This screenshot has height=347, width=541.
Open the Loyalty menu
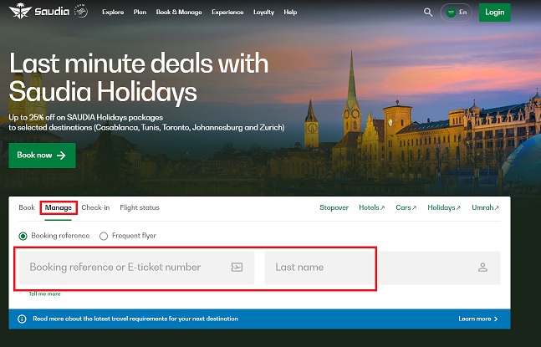[x=263, y=12]
